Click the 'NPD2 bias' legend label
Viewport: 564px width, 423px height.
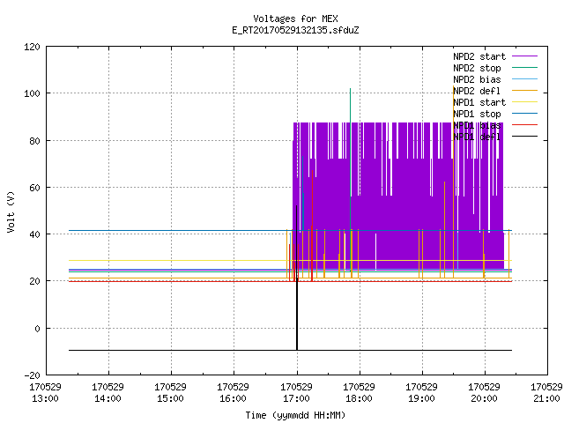click(x=477, y=79)
